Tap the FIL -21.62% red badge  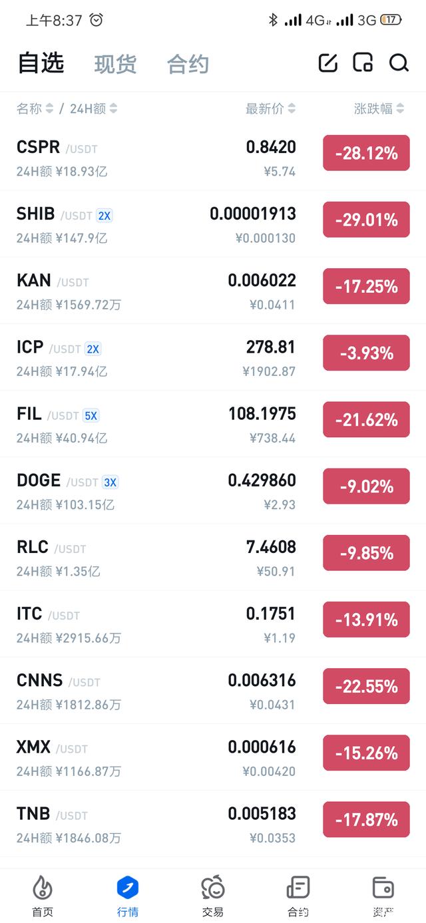click(x=366, y=420)
